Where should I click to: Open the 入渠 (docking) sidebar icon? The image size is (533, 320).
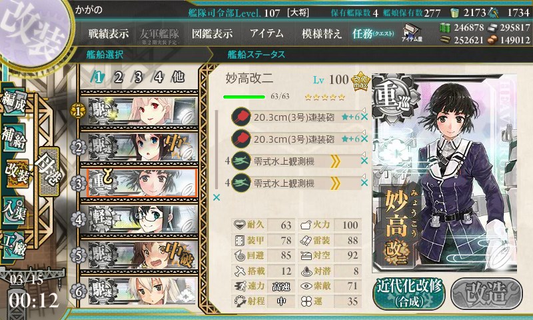tap(13, 209)
